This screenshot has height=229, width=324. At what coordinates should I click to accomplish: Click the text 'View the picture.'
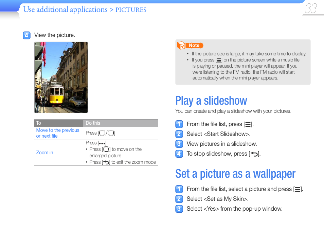click(x=55, y=35)
